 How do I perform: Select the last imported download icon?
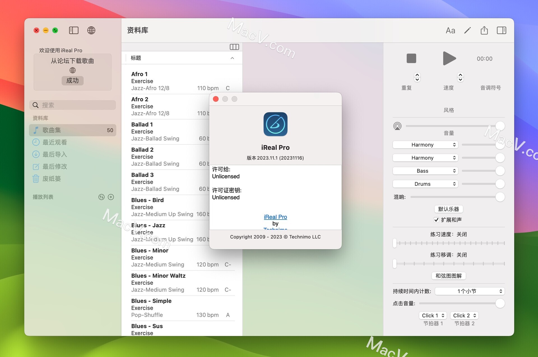36,154
